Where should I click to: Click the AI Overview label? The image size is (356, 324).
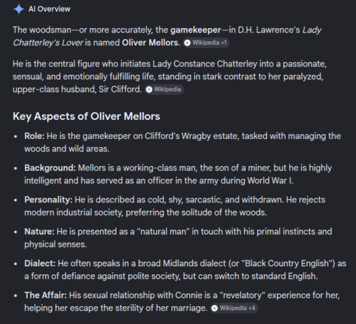pos(49,9)
